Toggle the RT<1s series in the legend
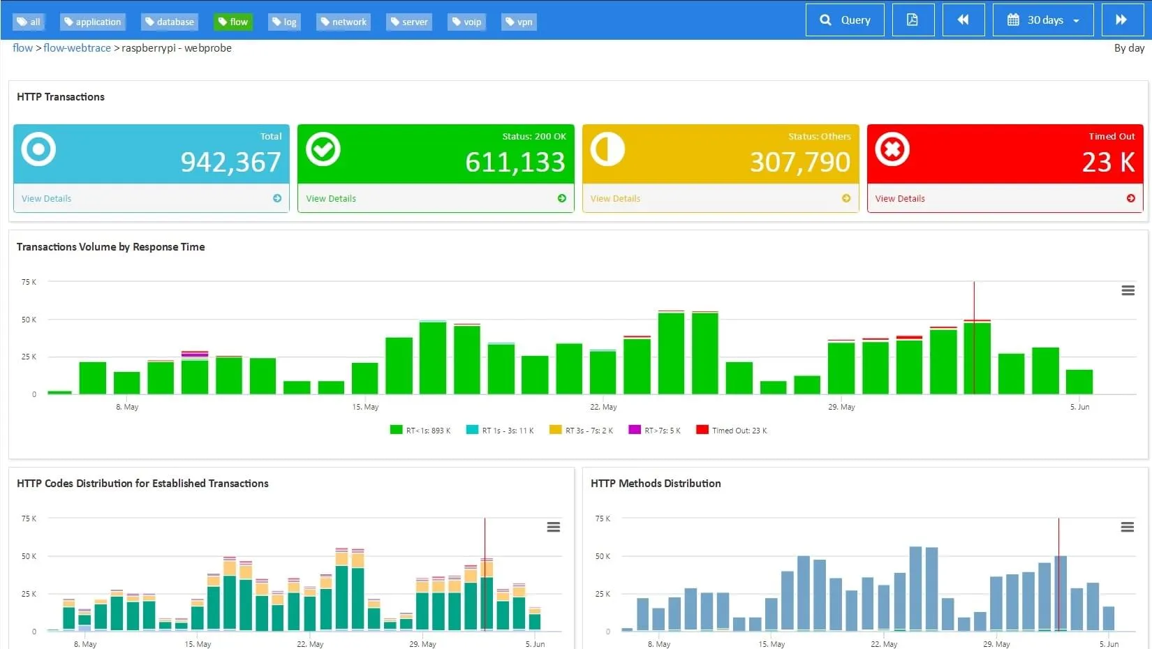 (x=420, y=430)
